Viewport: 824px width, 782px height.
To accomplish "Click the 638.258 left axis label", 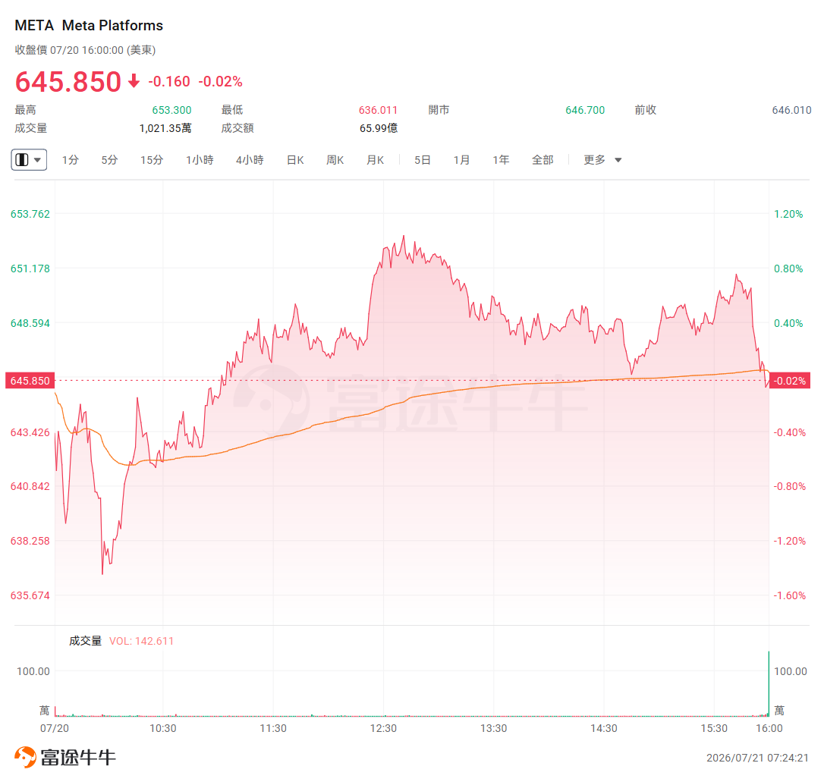I will pyautogui.click(x=30, y=540).
